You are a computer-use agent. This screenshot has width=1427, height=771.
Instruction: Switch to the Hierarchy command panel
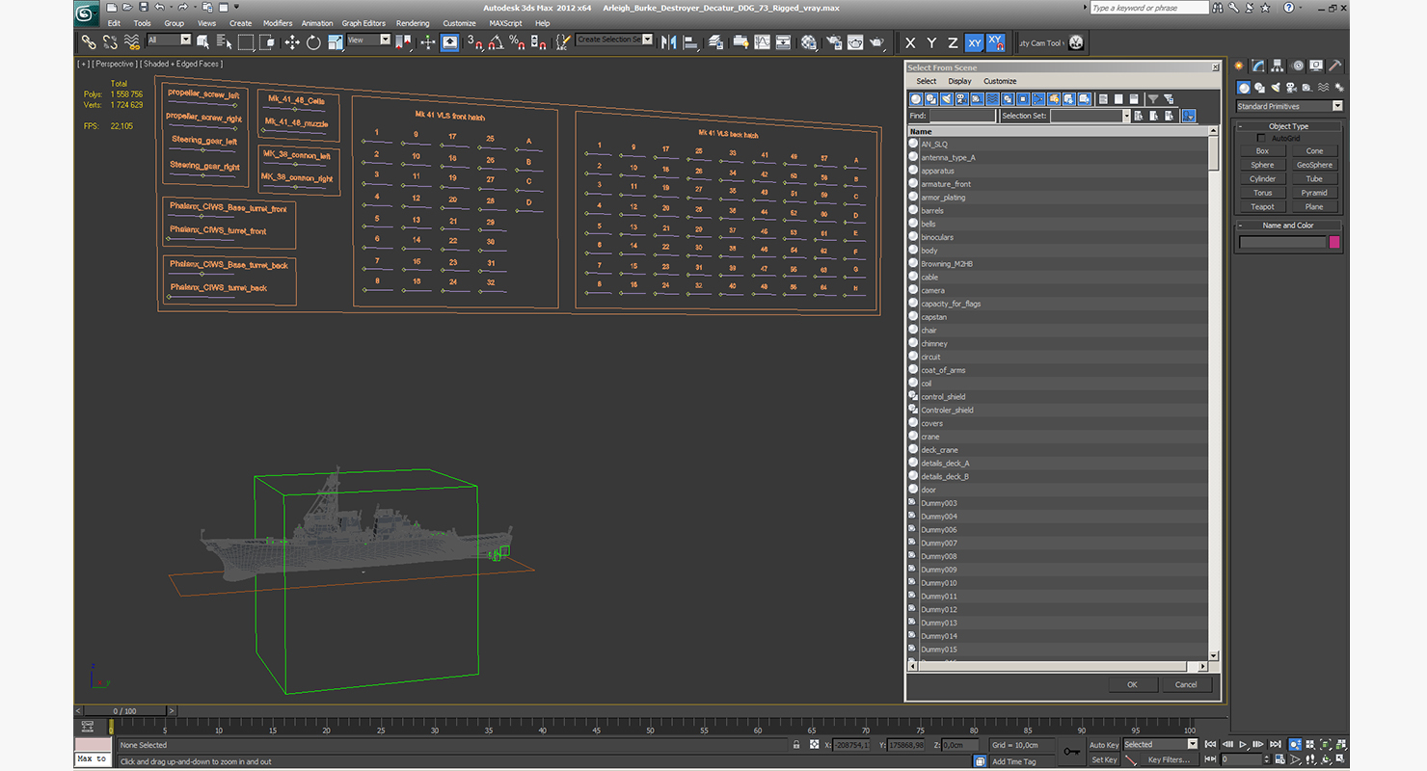(x=1278, y=66)
